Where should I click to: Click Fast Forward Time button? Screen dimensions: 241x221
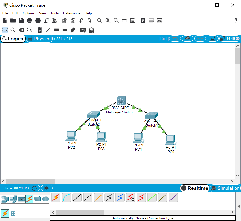tap(47, 188)
